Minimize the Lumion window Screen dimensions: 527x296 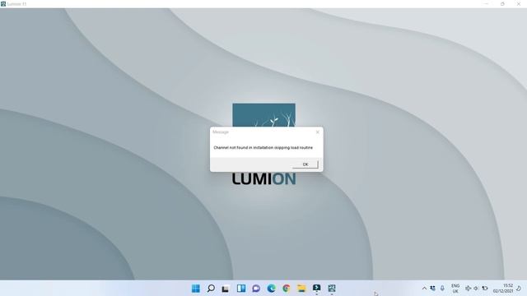pos(487,3)
